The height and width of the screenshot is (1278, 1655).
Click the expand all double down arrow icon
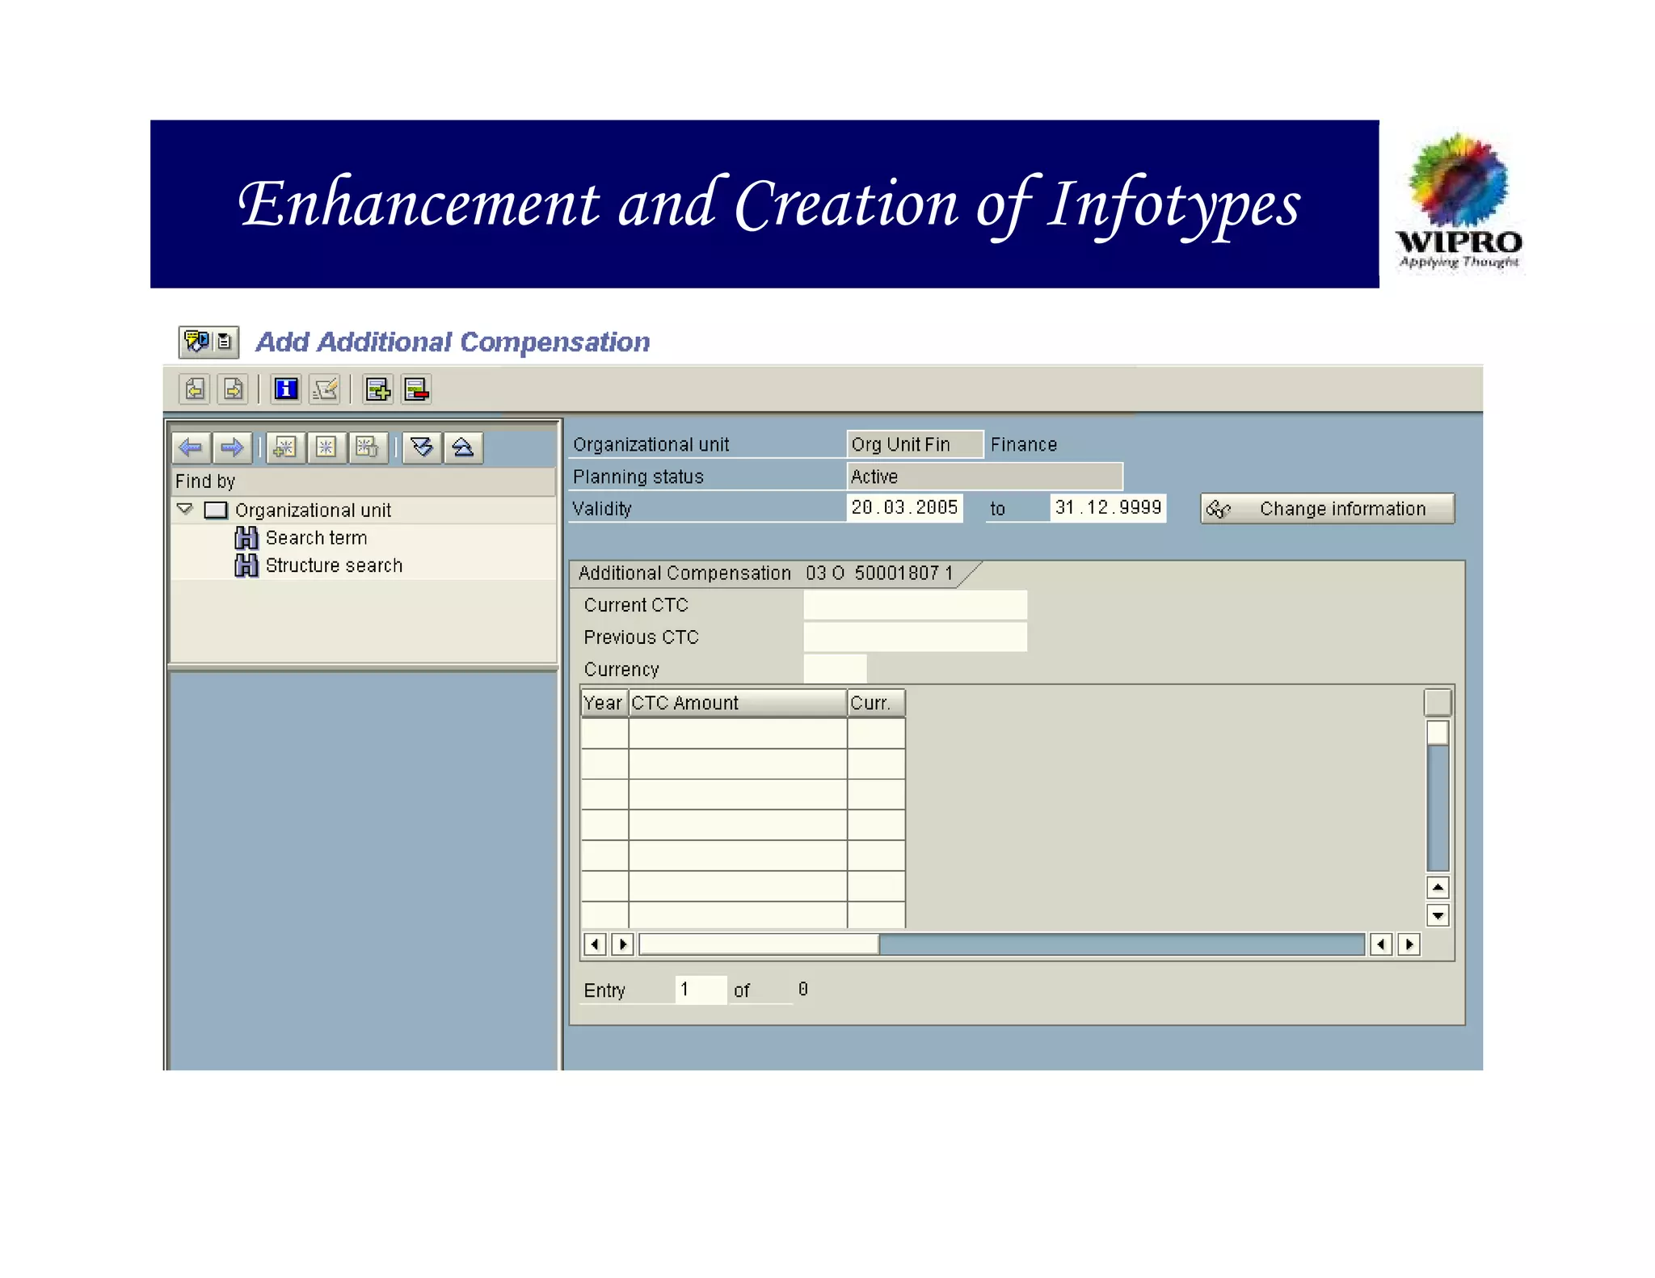(x=422, y=448)
